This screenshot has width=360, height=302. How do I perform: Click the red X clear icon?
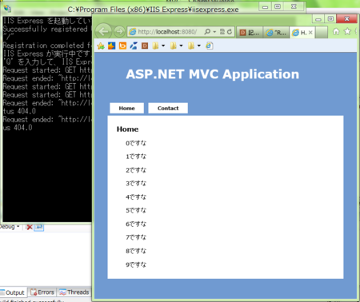pos(30,227)
